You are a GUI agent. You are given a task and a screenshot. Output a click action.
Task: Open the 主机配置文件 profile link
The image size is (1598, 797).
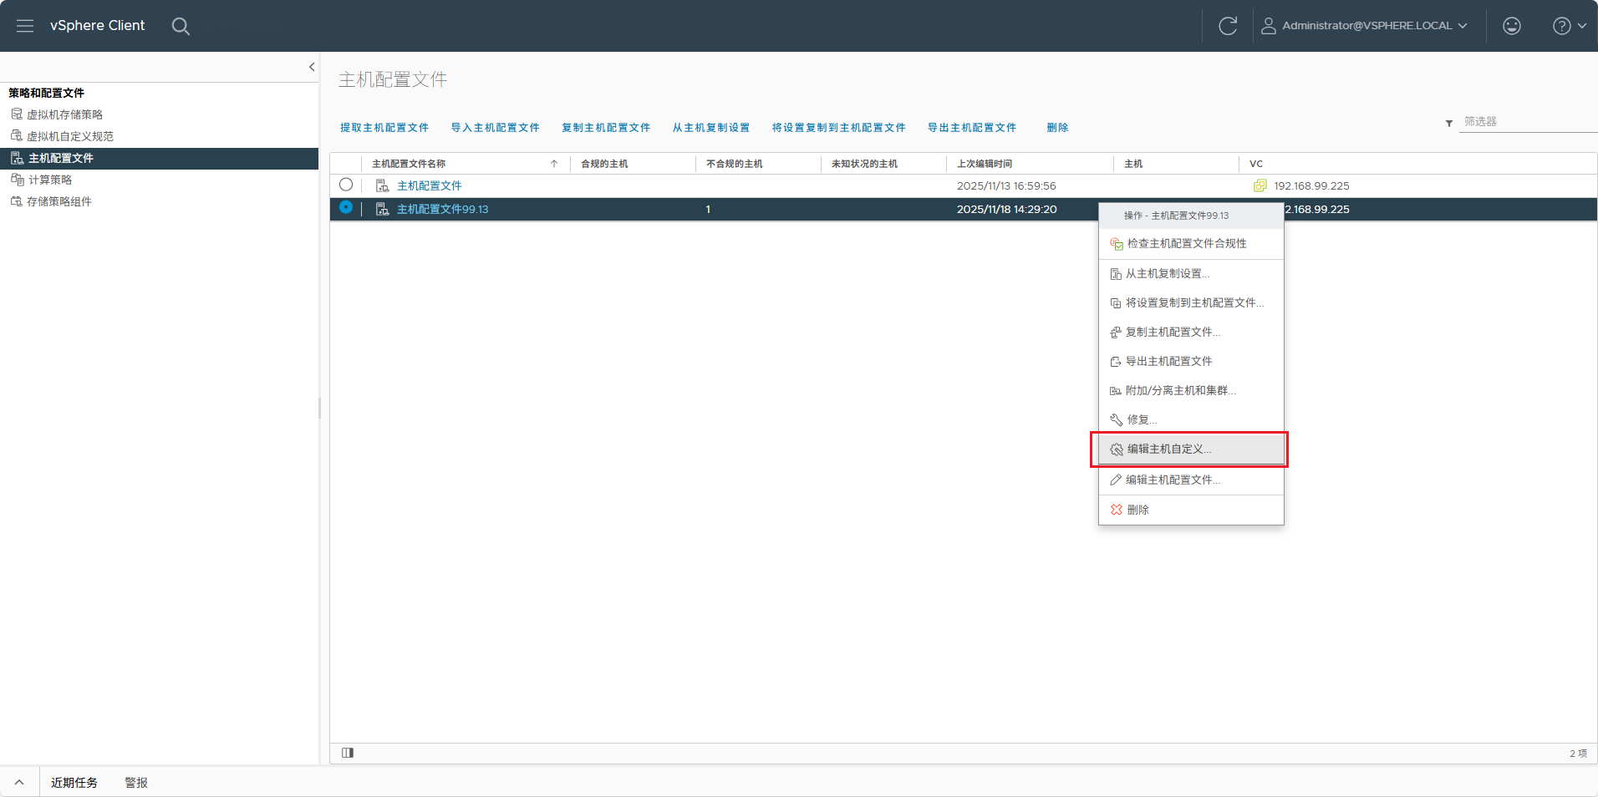pyautogui.click(x=430, y=185)
